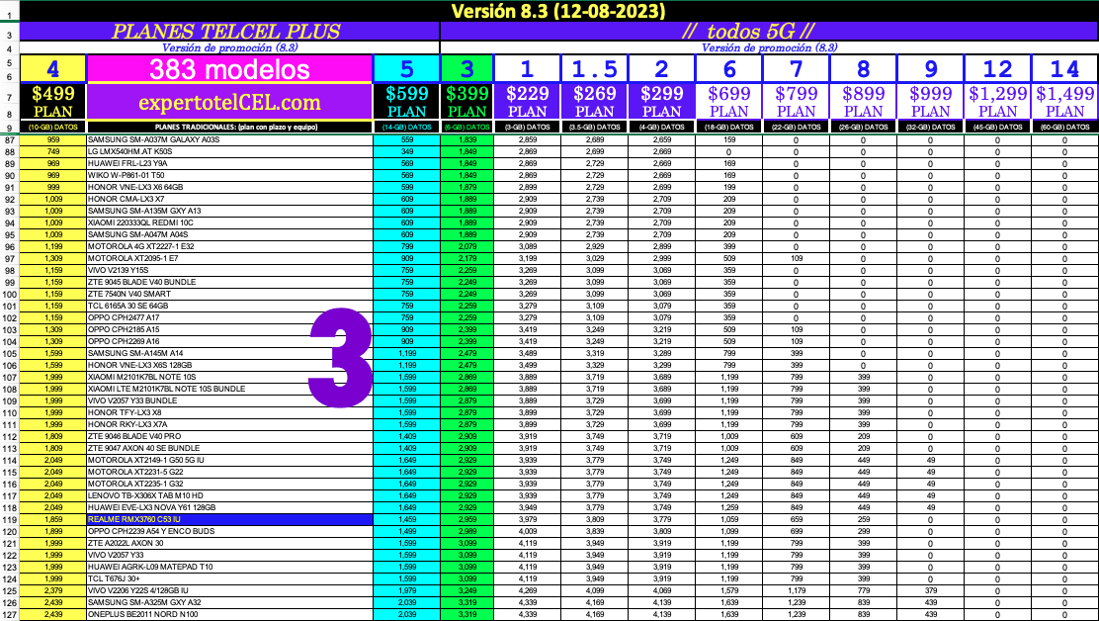Select row header 119
Viewport: 1099px width, 621px height.
(10, 520)
